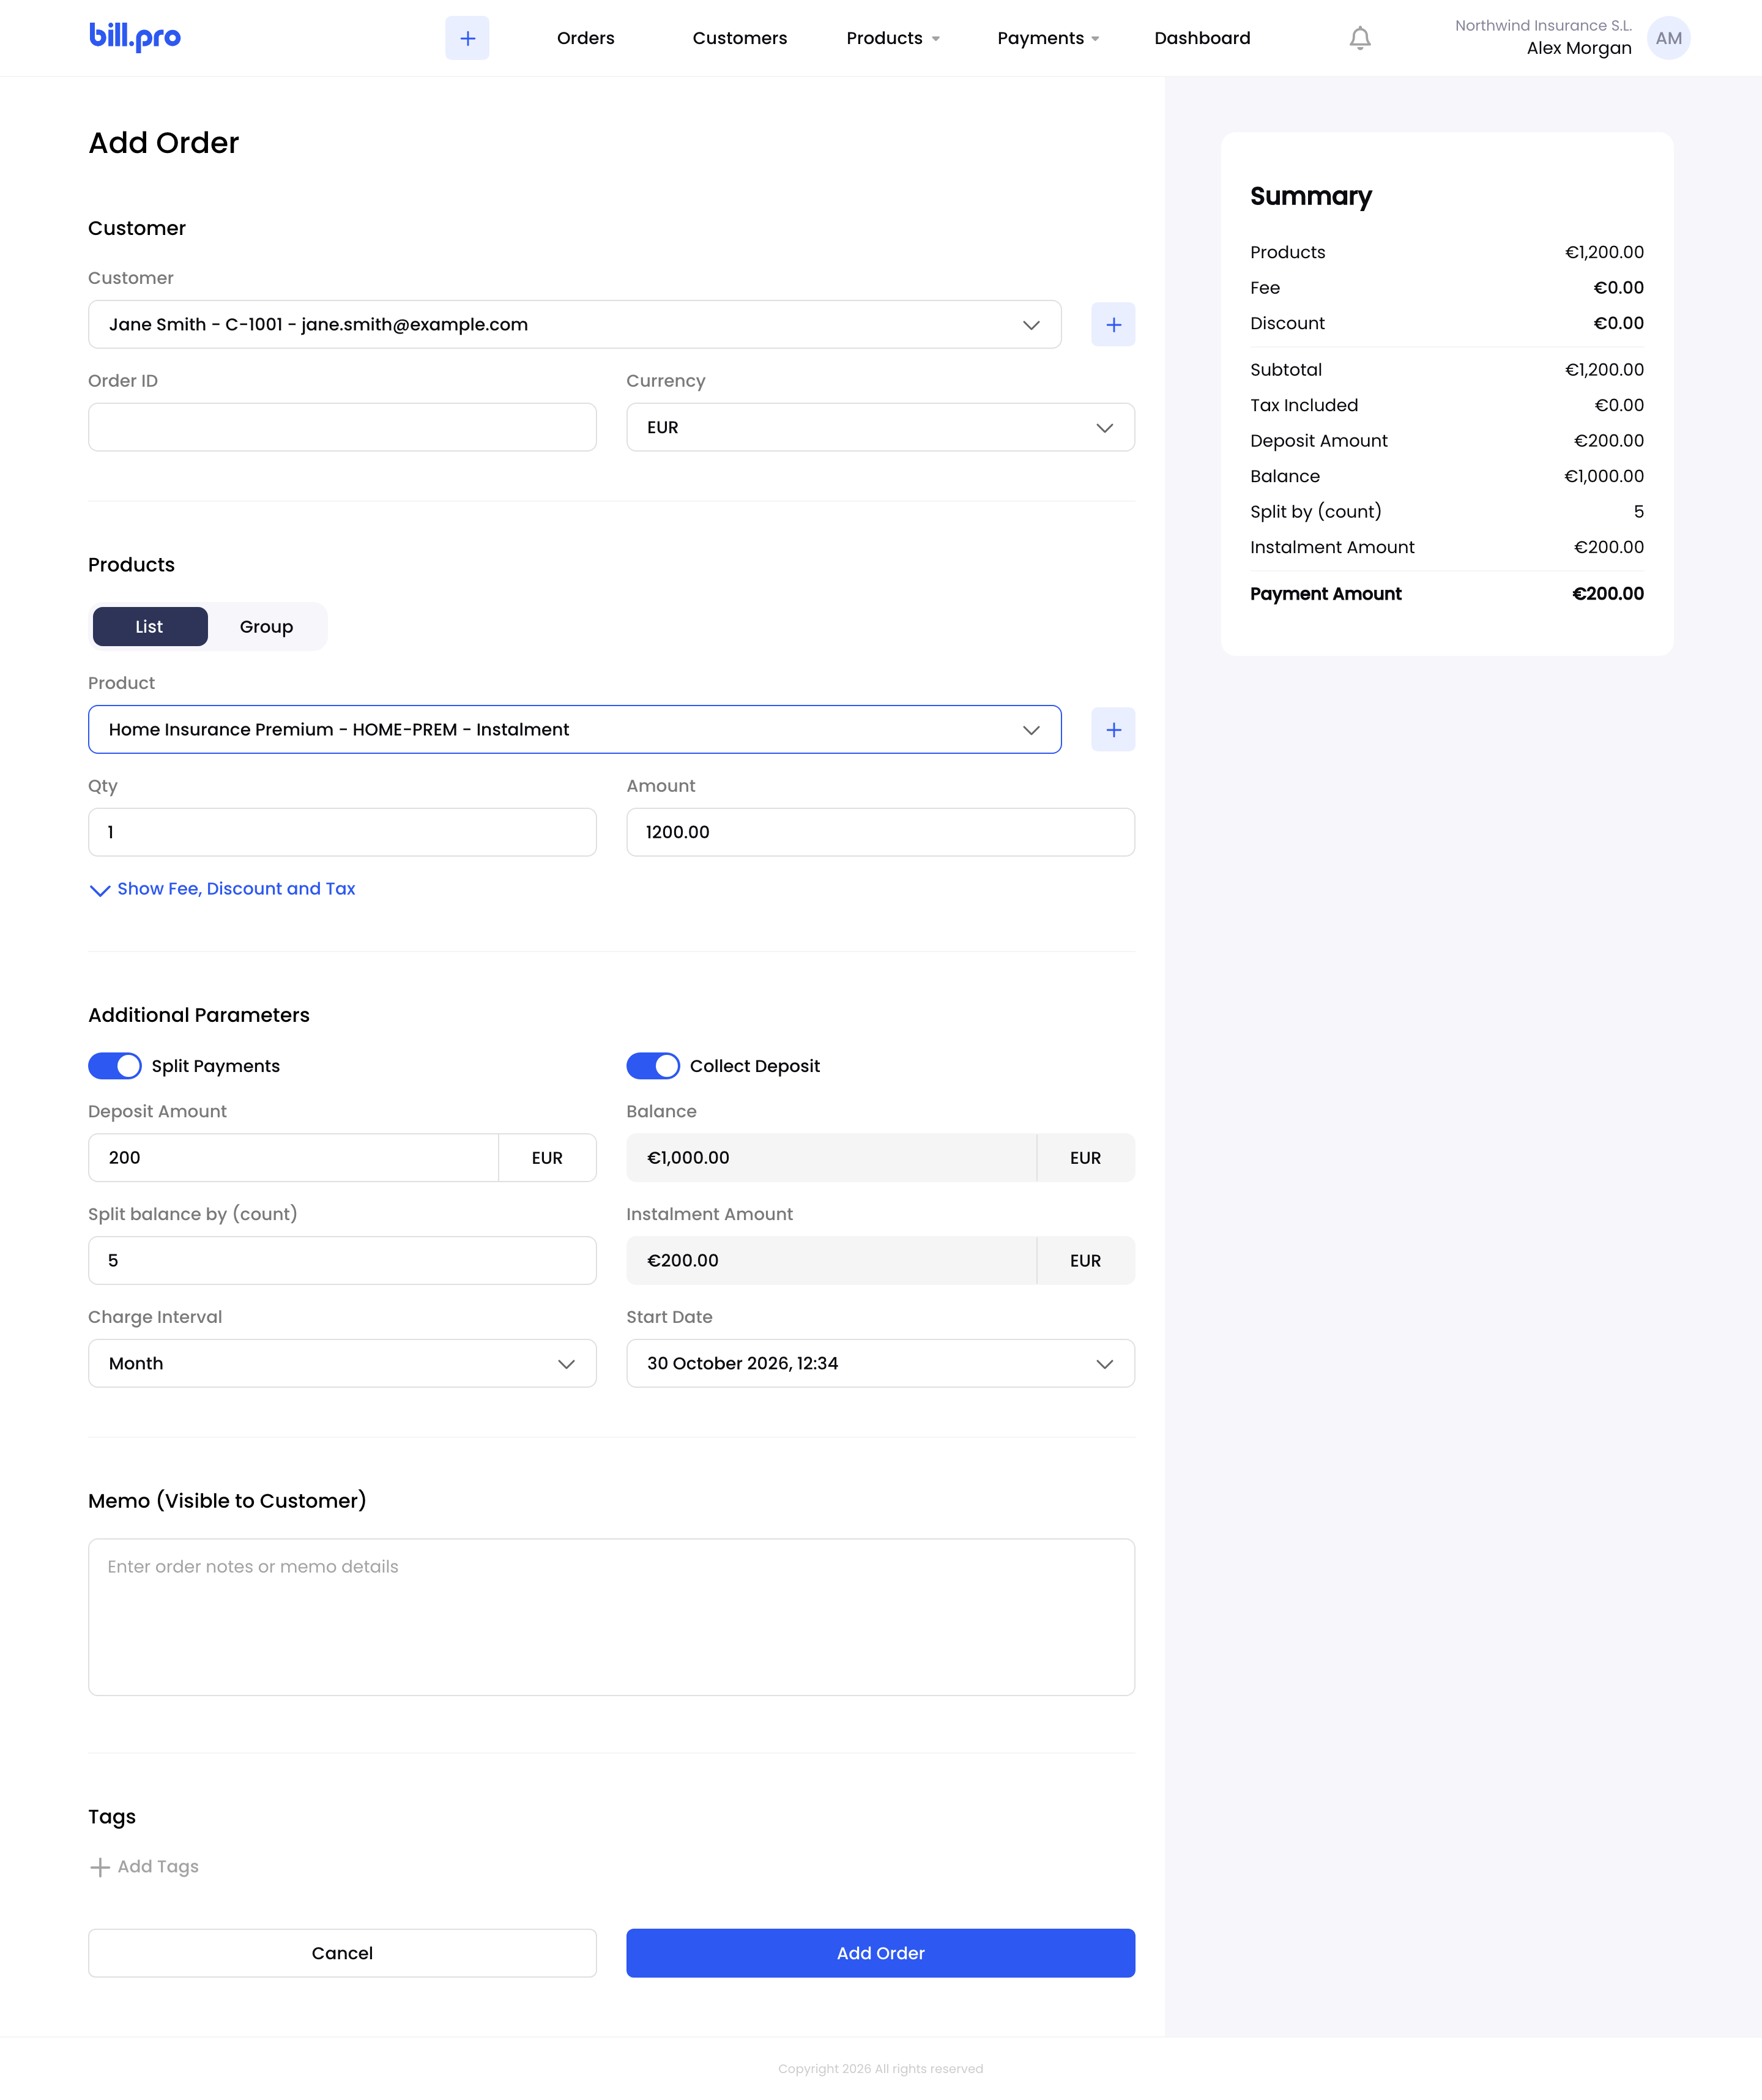Add another product with plus button
1762x2100 pixels.
pyautogui.click(x=1113, y=729)
